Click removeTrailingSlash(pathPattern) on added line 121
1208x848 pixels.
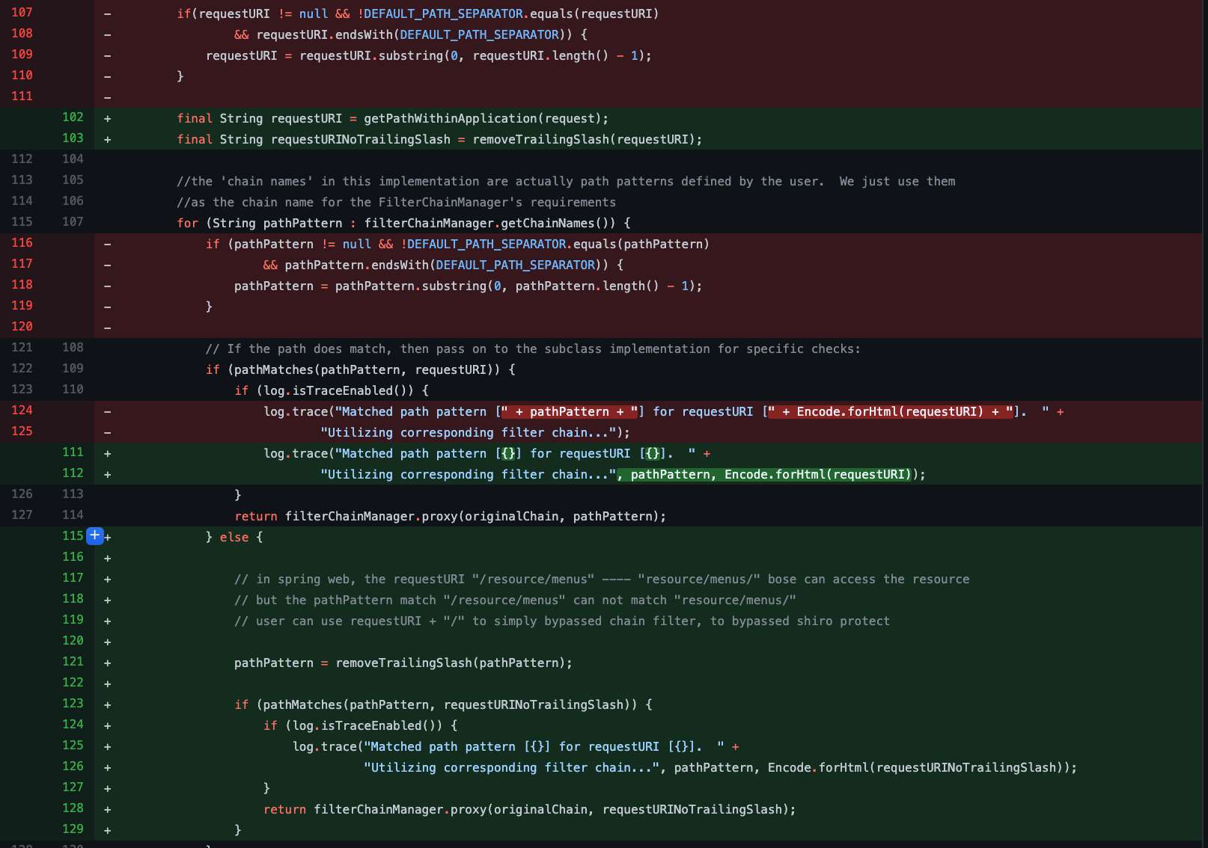(x=452, y=663)
